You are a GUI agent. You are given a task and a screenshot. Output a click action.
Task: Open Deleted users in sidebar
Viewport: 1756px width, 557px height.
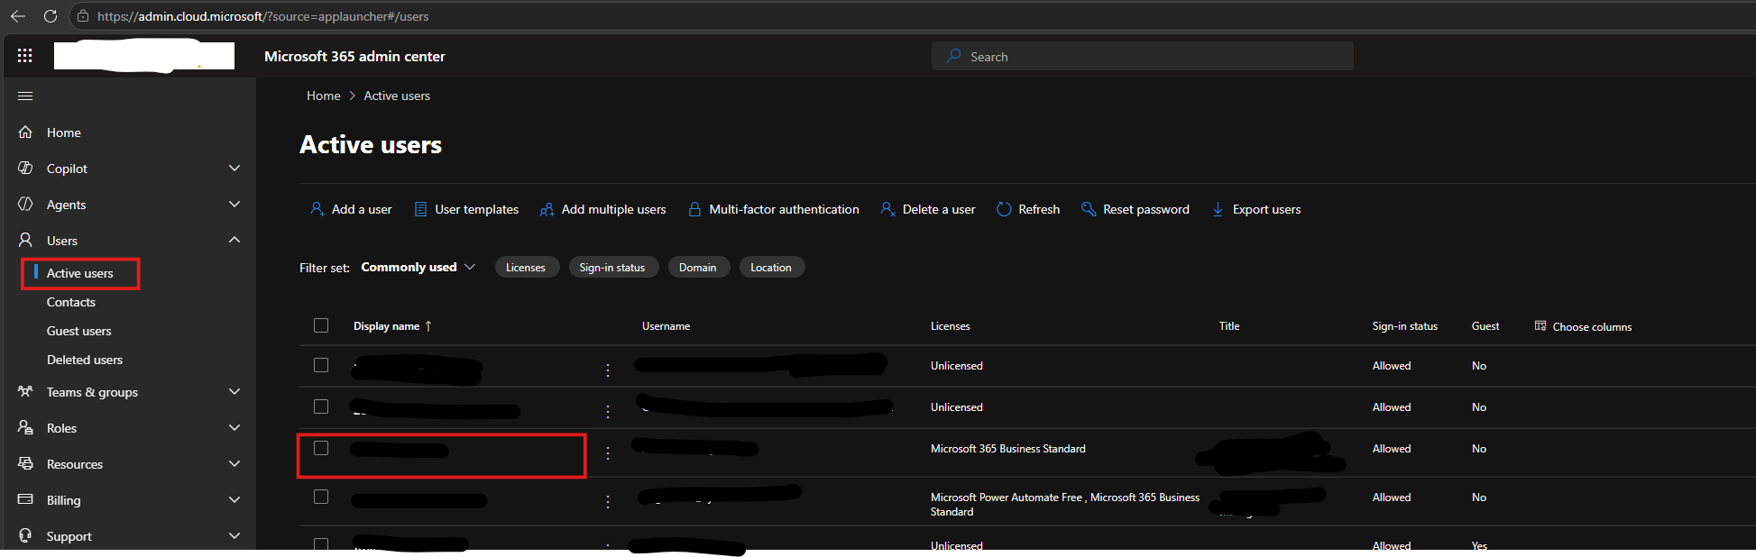85,360
